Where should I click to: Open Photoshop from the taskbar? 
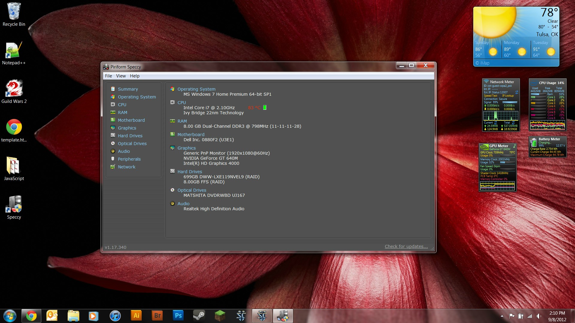coord(178,316)
